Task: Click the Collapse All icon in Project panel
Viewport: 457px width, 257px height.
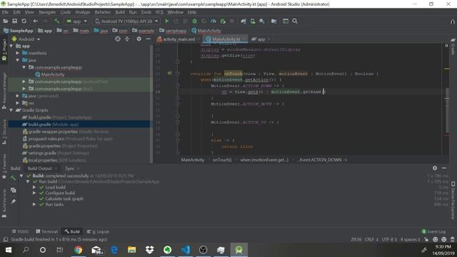Action: [127, 39]
